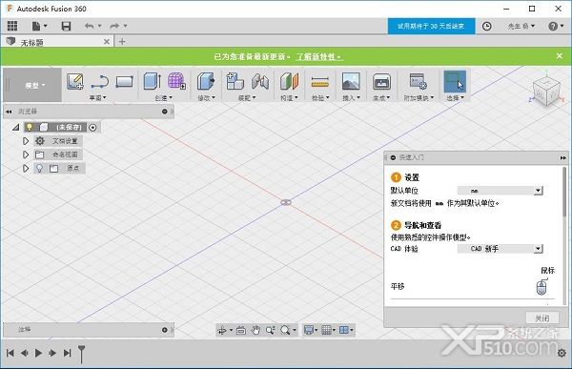Activate the Fit magnifier tool
572x369 pixels.
(x=285, y=330)
